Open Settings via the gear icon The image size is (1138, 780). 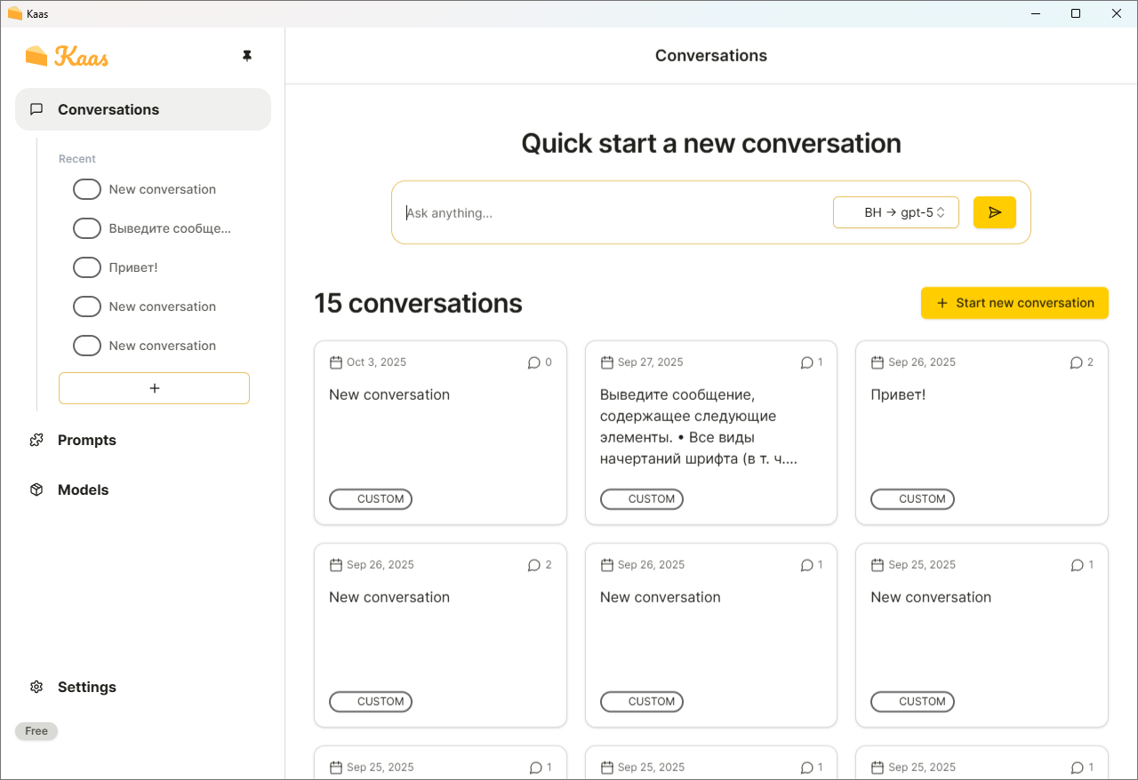click(36, 687)
